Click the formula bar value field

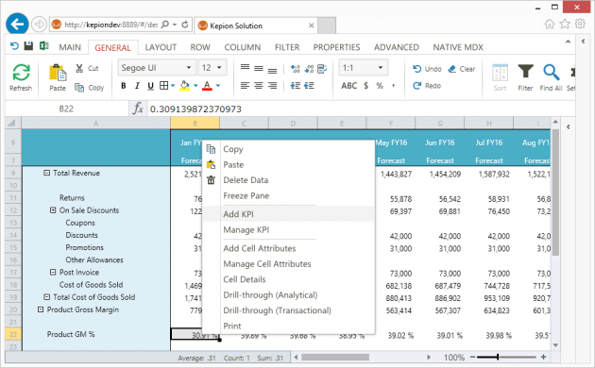(x=361, y=109)
